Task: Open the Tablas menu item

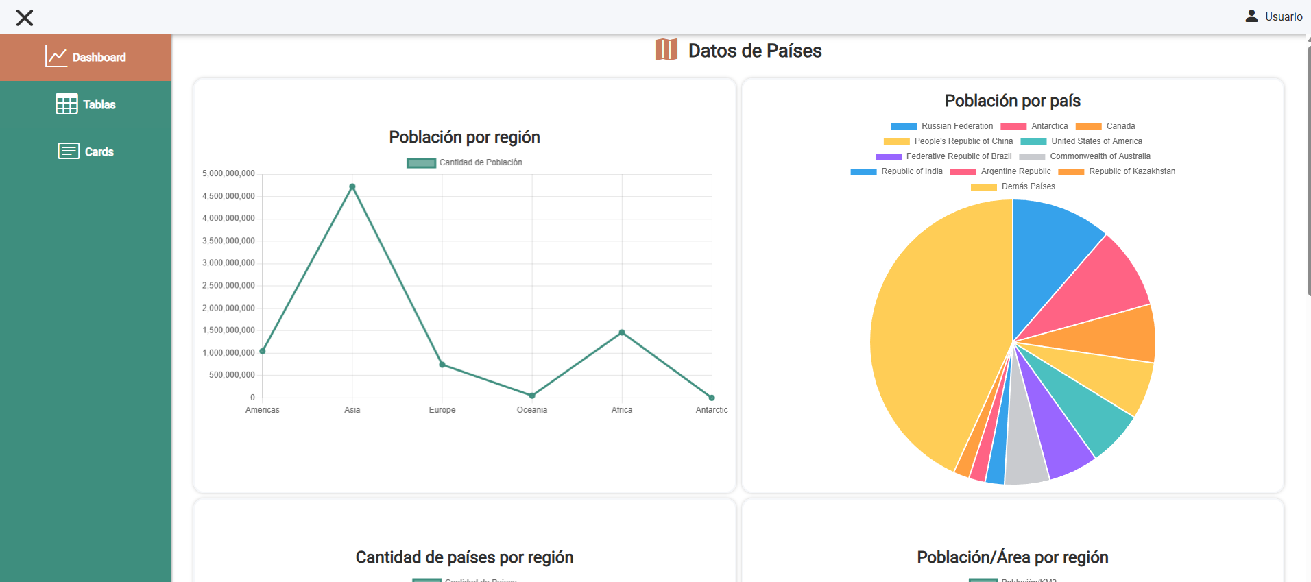Action: click(x=99, y=105)
